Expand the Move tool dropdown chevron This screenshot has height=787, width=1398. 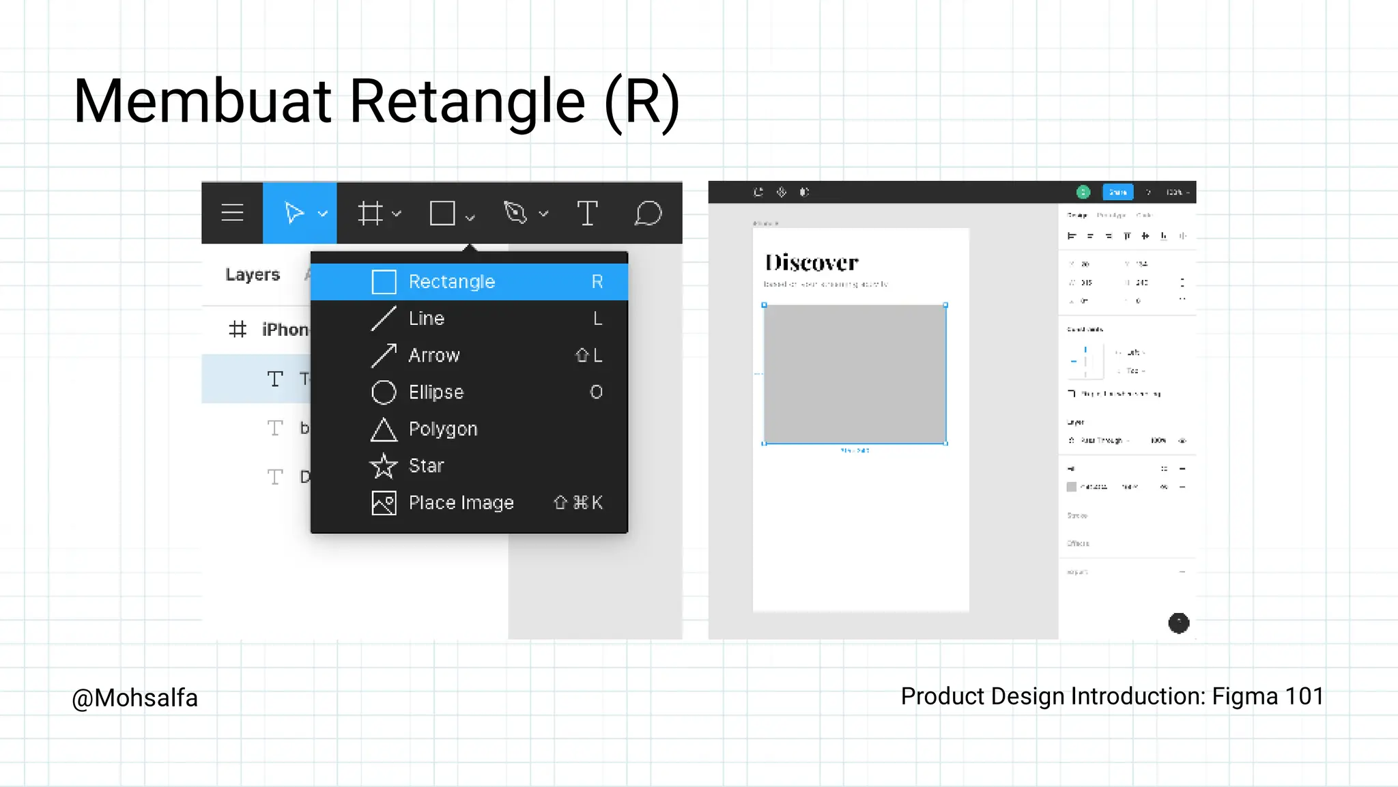pyautogui.click(x=323, y=214)
